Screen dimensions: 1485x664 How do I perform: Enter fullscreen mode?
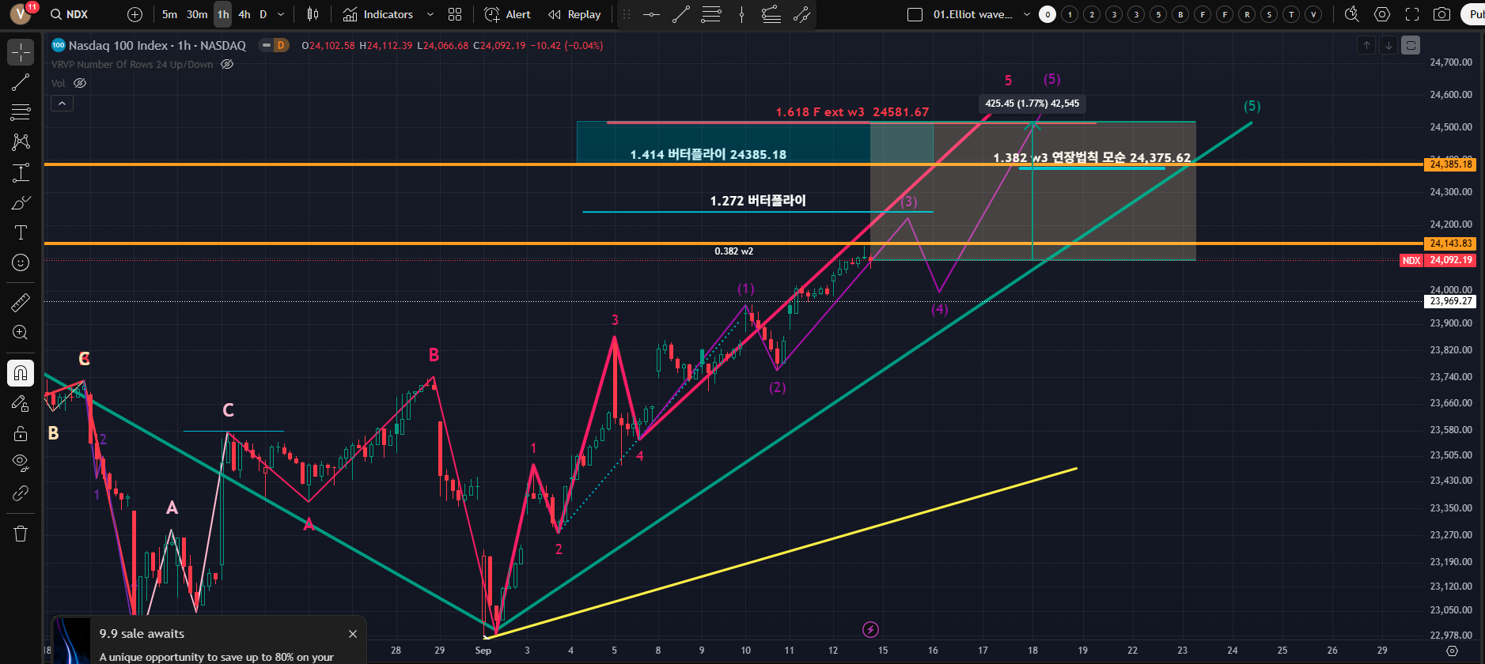coord(1412,14)
